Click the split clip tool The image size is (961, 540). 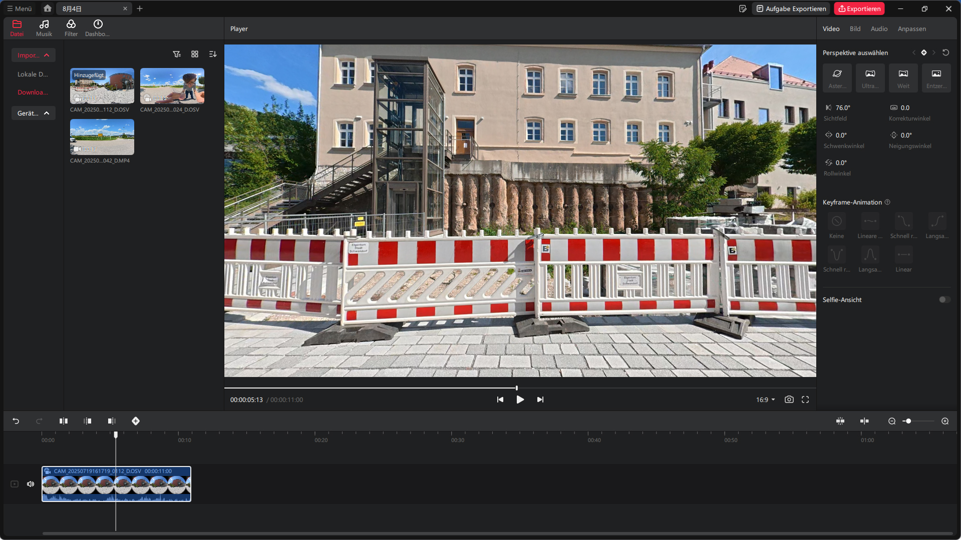(64, 421)
